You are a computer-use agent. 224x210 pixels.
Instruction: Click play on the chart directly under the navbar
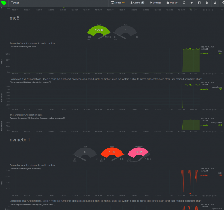coord(207,10)
